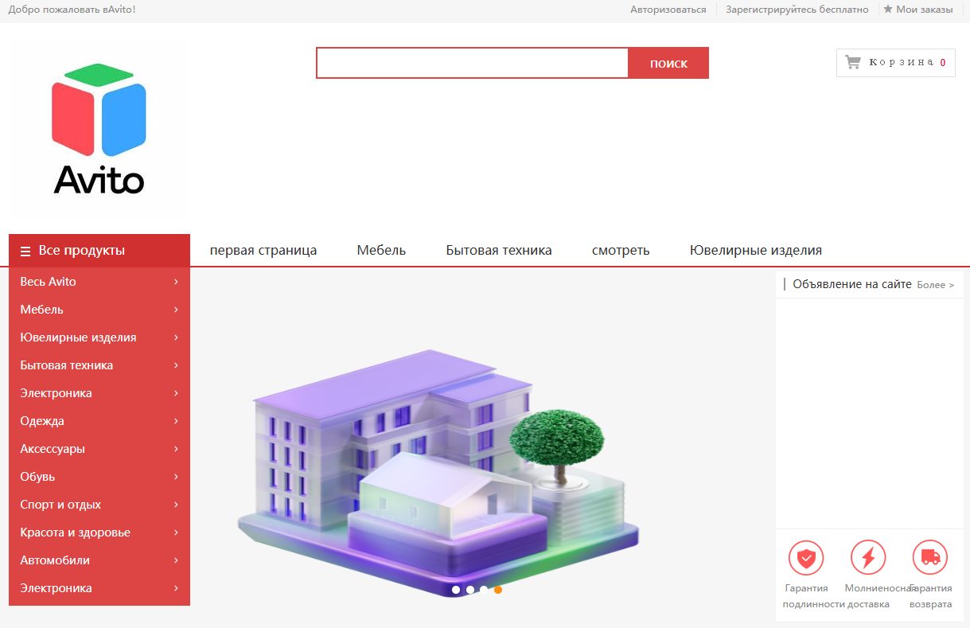Open the Мои заказы link
970x628 pixels.
(x=924, y=10)
